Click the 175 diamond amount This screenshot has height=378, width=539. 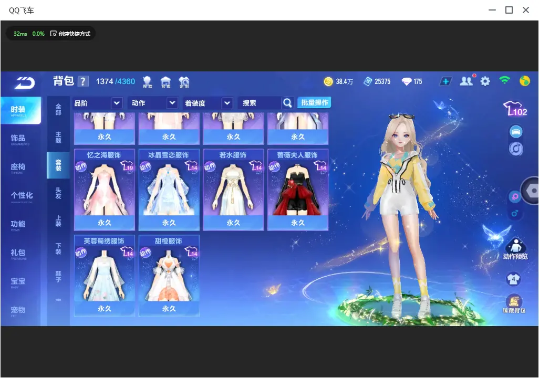pos(418,81)
